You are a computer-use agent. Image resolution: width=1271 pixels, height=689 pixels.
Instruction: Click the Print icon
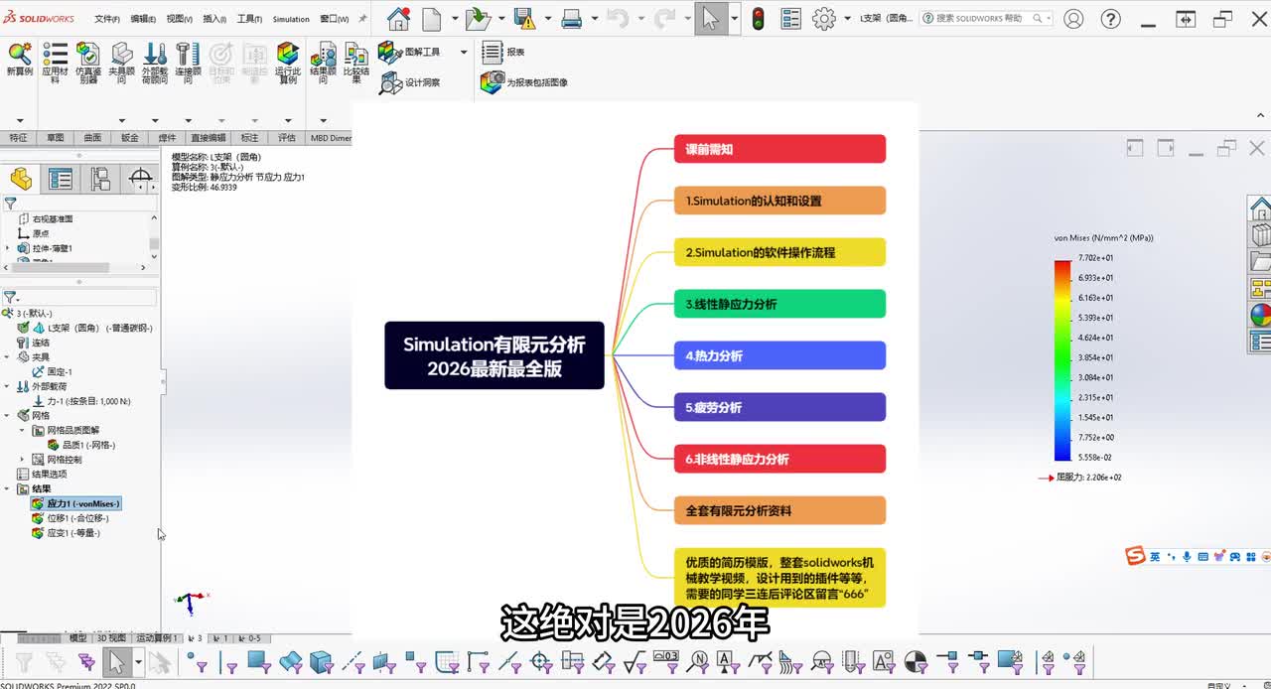(x=572, y=18)
